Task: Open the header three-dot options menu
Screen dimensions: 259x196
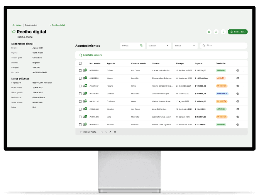Action: tap(223, 32)
